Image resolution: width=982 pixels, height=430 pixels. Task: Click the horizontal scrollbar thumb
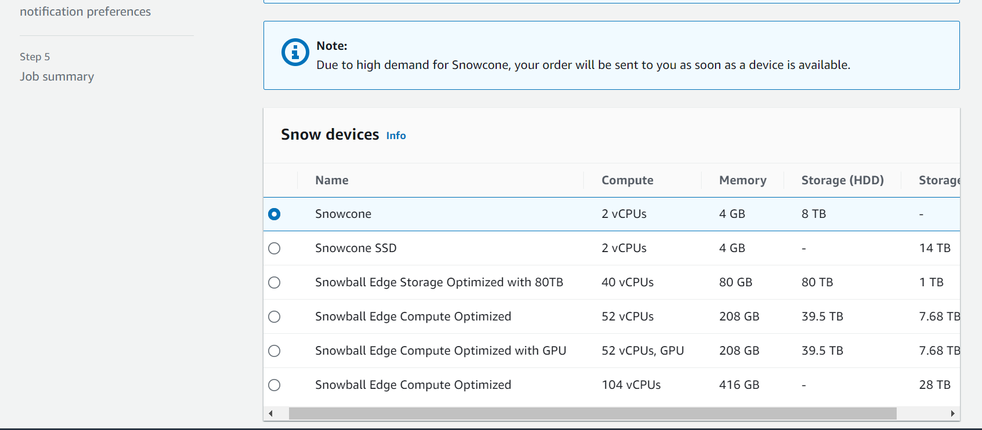tap(593, 413)
